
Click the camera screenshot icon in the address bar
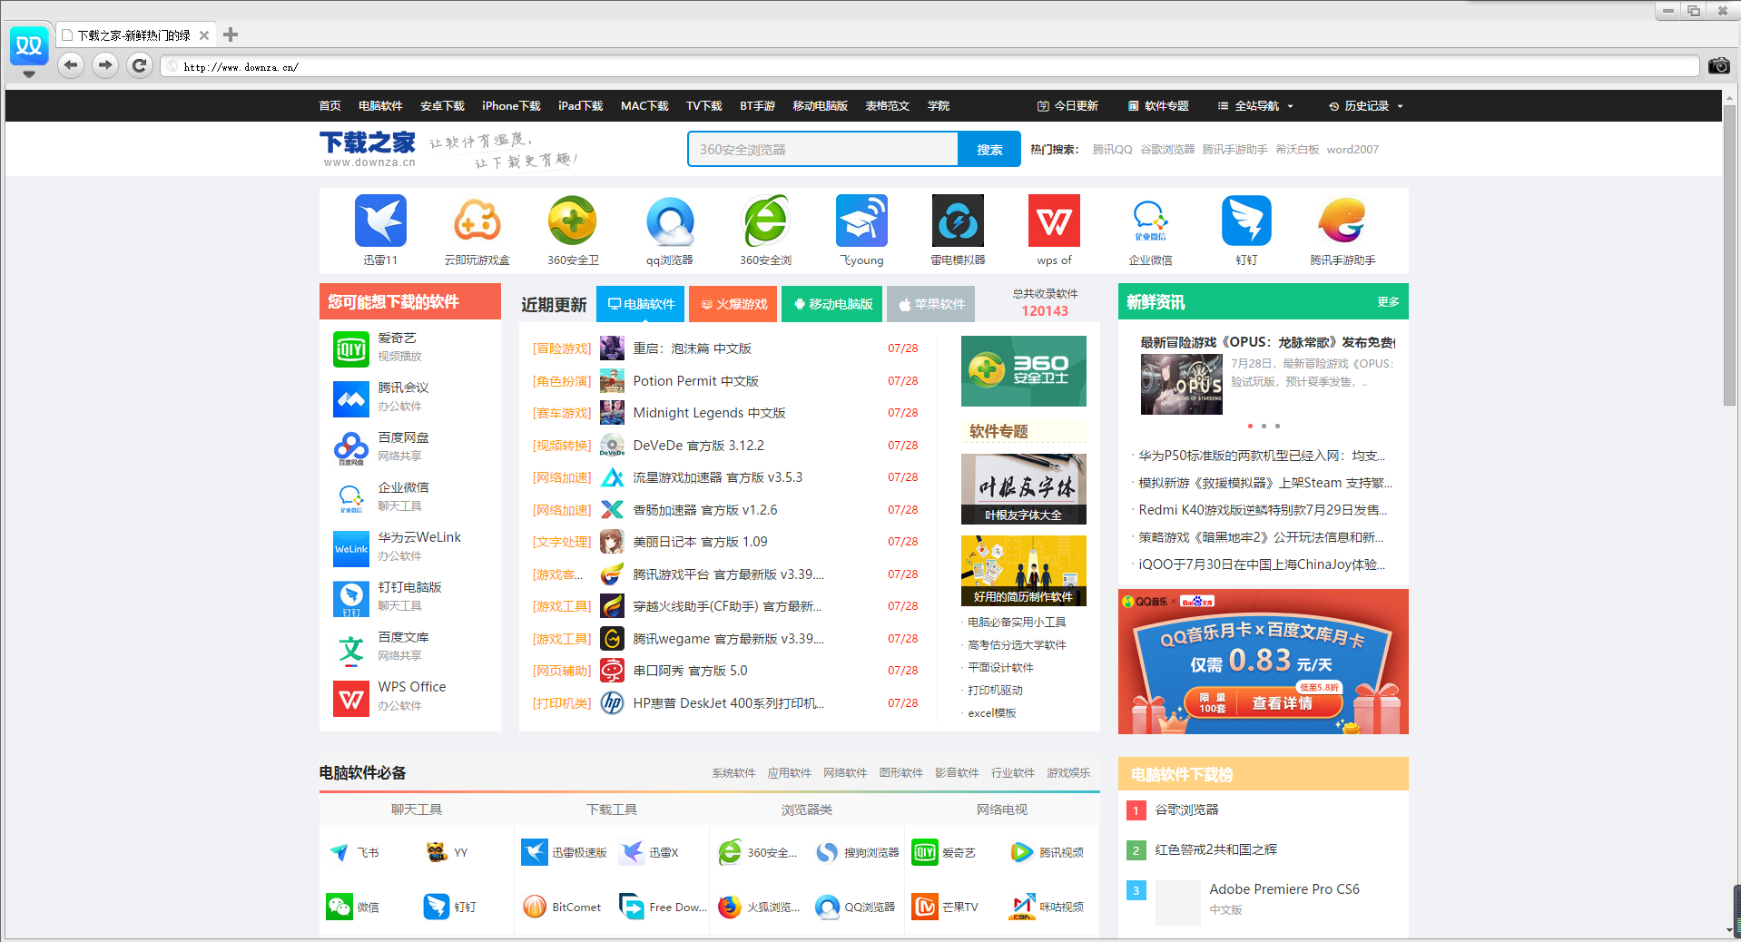pos(1717,65)
